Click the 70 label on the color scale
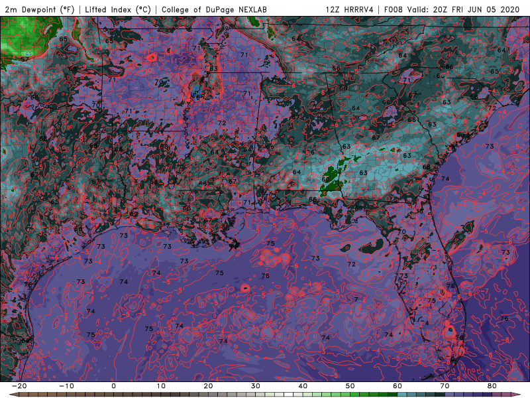 445,386
